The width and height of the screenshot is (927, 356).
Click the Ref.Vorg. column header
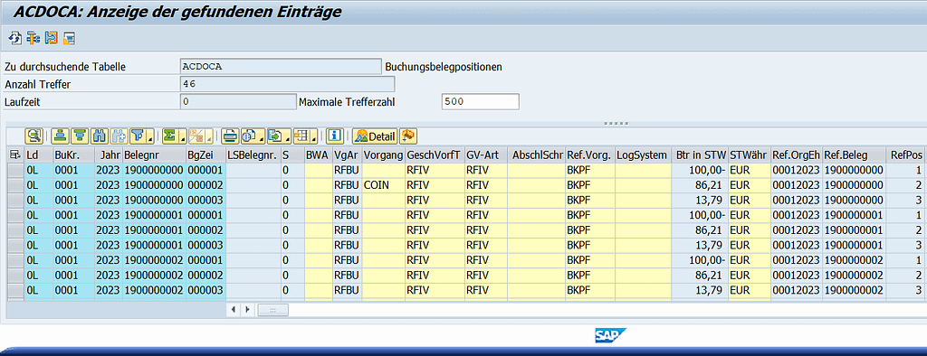pos(590,155)
